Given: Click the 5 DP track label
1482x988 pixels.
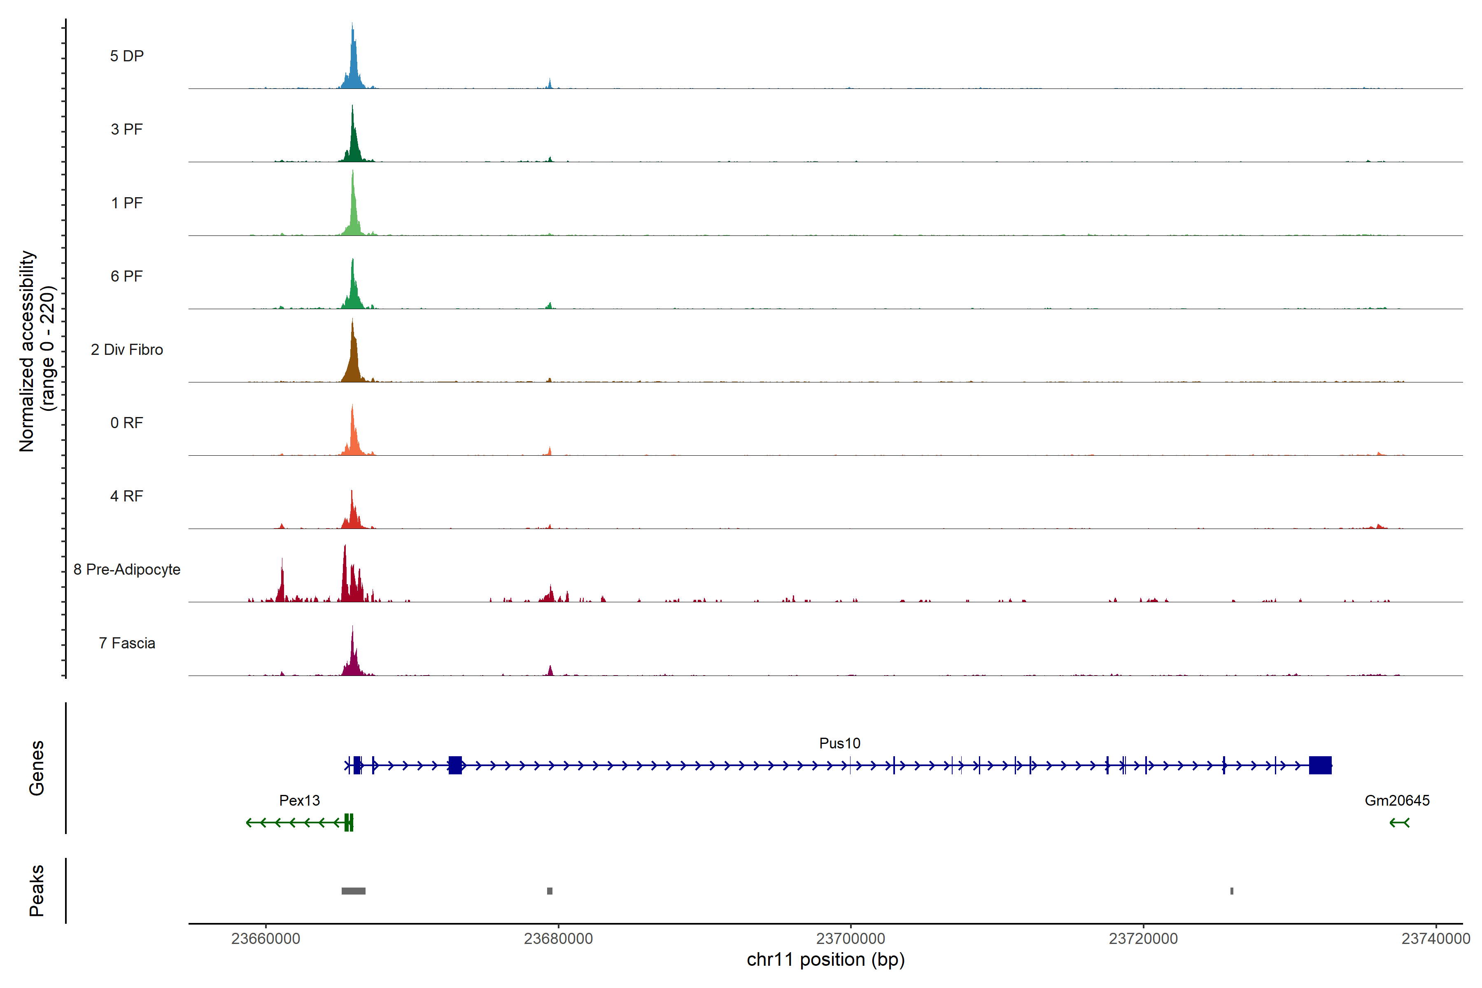Looking at the screenshot, I should click(x=127, y=56).
